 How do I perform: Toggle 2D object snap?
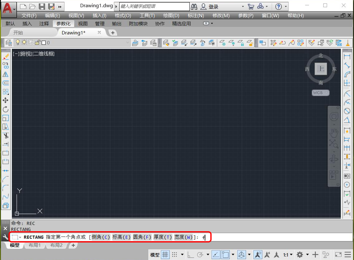(225, 255)
